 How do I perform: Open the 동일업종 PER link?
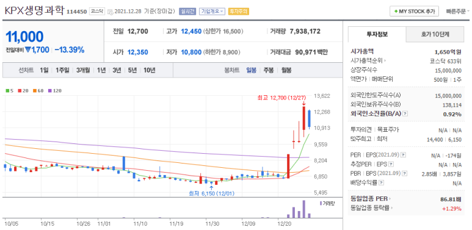tap(369, 199)
